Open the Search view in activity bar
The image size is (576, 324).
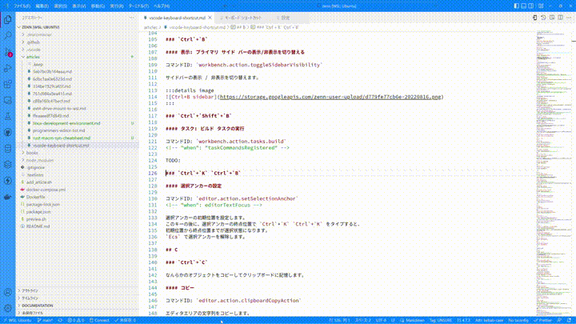tap(8, 36)
